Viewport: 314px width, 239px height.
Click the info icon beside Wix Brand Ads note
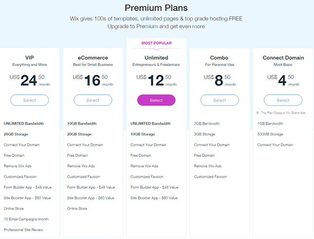tap(258, 112)
